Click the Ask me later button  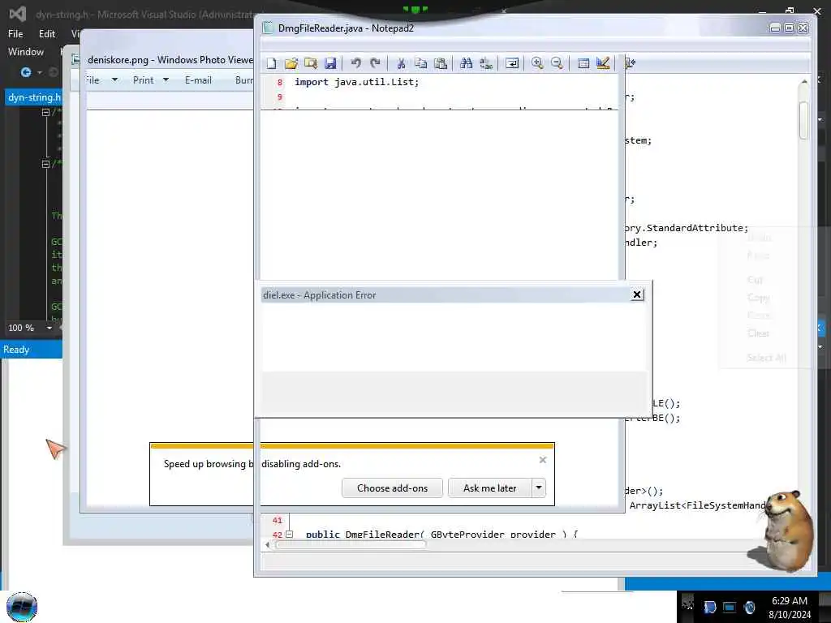point(489,488)
